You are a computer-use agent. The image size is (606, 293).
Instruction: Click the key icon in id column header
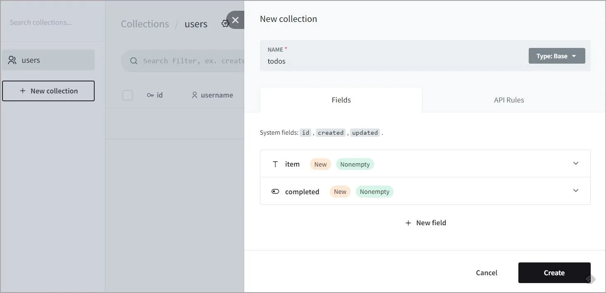(150, 95)
